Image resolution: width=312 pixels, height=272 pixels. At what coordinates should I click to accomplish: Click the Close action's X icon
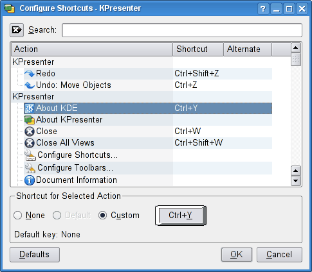click(x=30, y=132)
